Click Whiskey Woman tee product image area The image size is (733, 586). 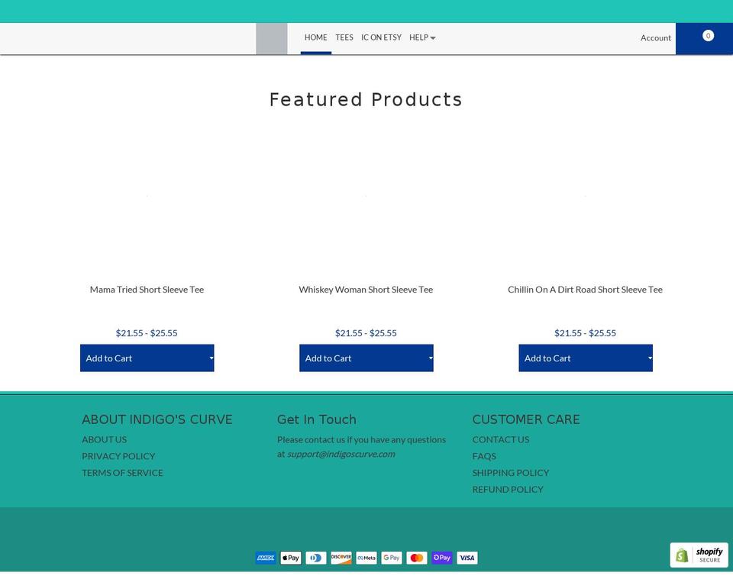(x=366, y=196)
